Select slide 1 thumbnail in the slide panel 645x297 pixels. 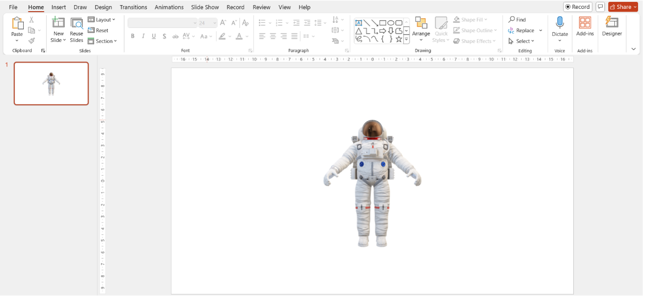point(51,84)
